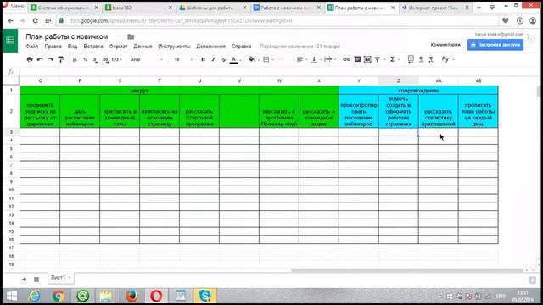Click the green header cell дать расписание вебинаров

click(80, 111)
